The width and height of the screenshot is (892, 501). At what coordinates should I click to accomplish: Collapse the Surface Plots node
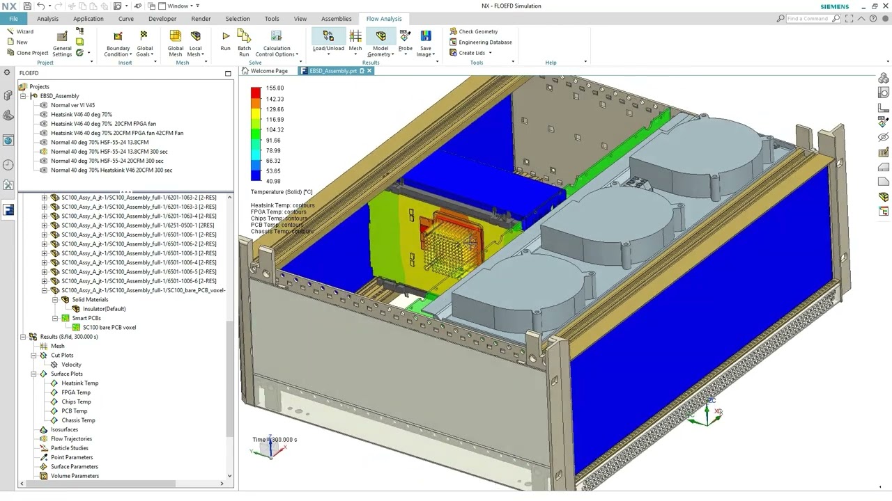click(33, 374)
